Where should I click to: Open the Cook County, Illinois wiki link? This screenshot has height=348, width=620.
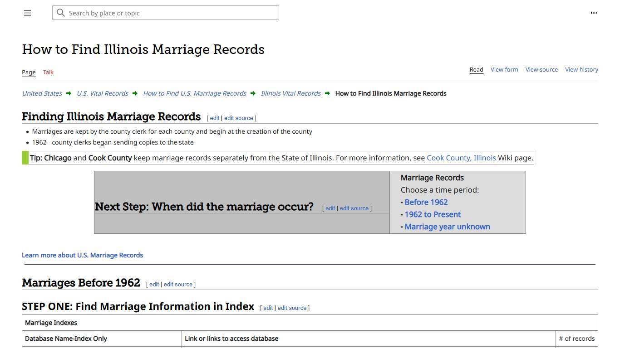point(461,158)
